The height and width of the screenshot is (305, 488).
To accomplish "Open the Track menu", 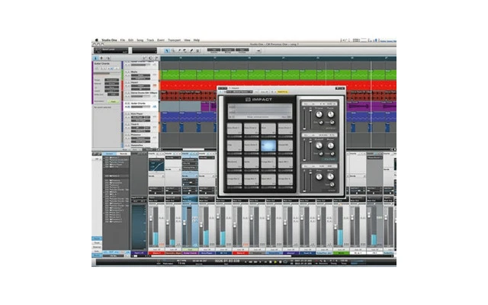I will (x=150, y=40).
